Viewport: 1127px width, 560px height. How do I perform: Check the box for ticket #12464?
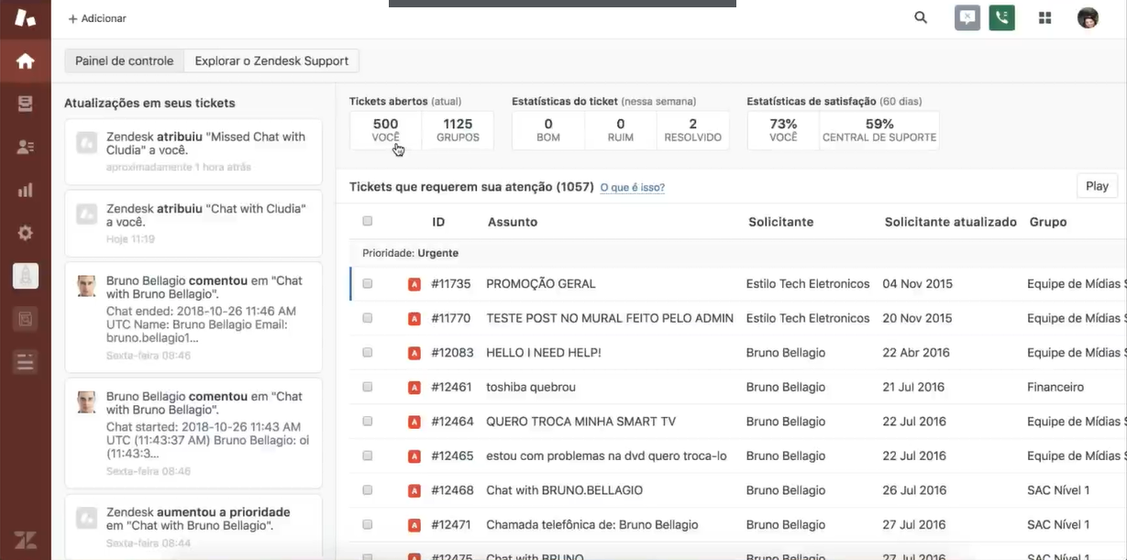(x=368, y=422)
